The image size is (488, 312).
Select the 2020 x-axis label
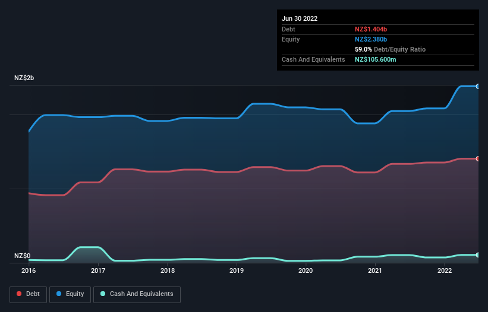[x=306, y=270]
